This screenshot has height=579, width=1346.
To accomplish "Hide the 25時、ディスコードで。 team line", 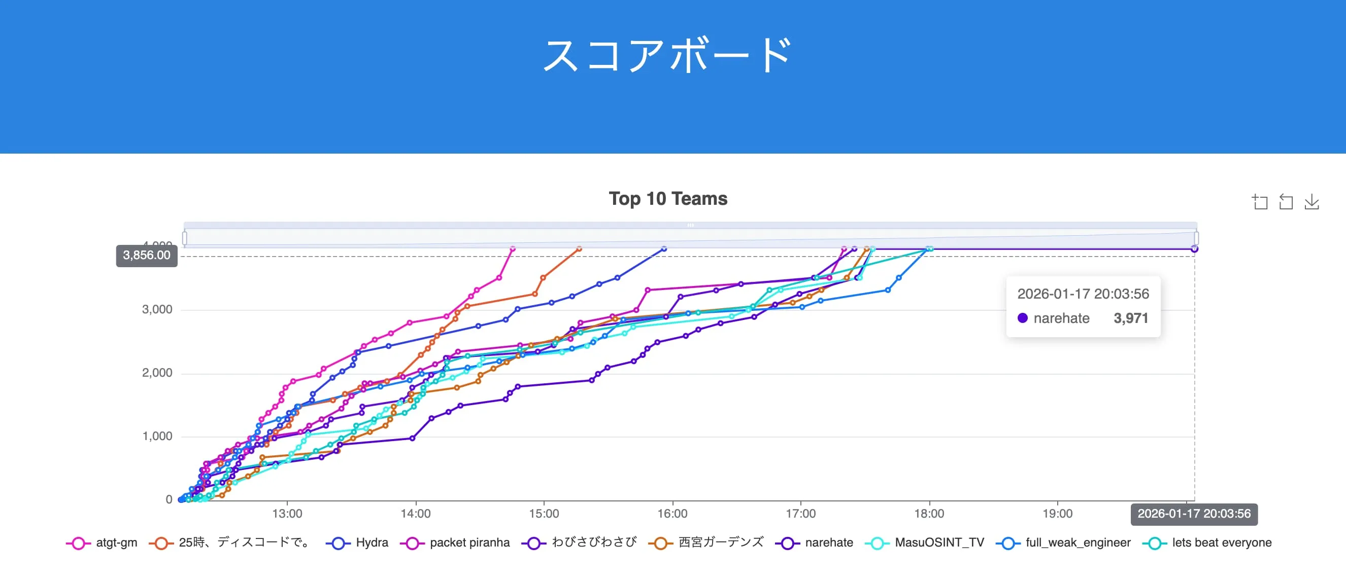I will click(229, 543).
